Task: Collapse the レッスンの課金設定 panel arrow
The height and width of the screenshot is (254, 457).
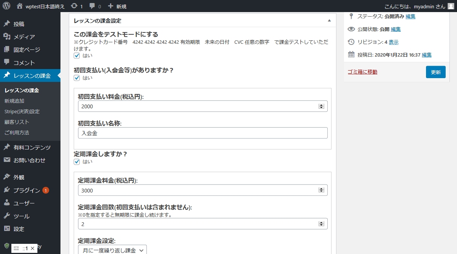Action: pyautogui.click(x=329, y=21)
